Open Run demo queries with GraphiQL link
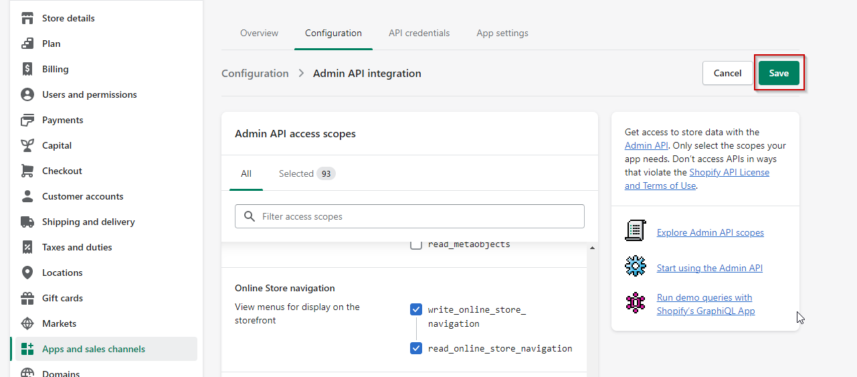The height and width of the screenshot is (377, 857). click(x=706, y=304)
